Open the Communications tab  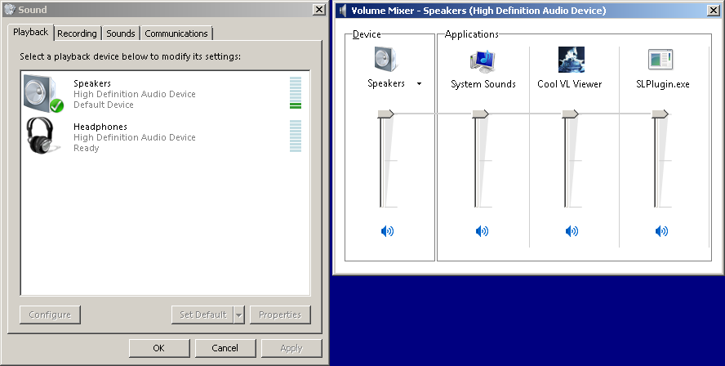pos(176,33)
